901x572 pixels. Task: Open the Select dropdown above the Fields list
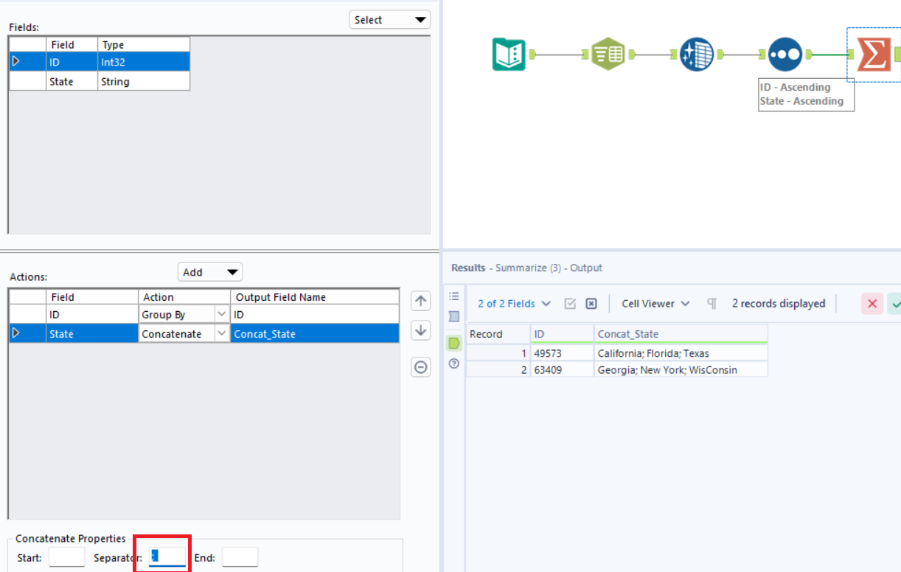389,19
